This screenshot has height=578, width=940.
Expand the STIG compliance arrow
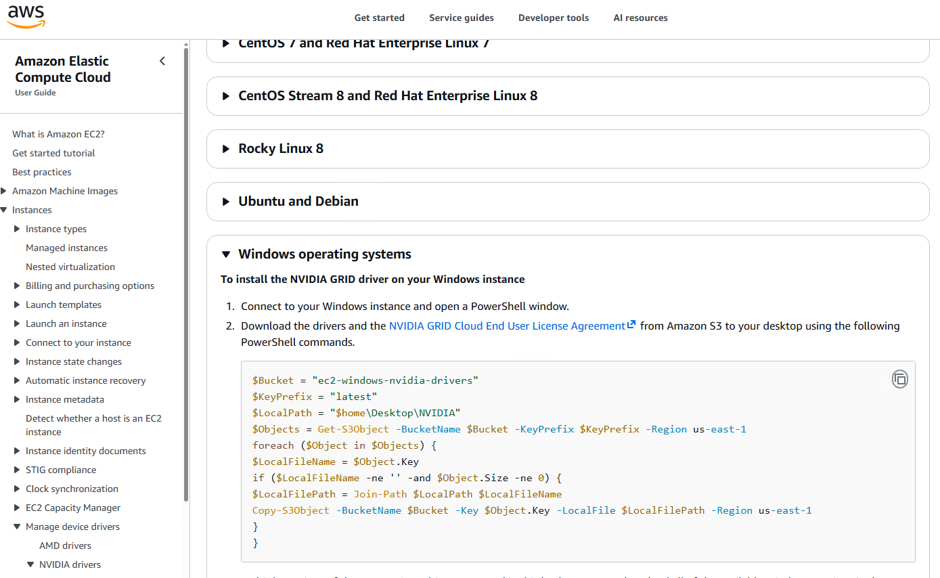[x=18, y=470]
